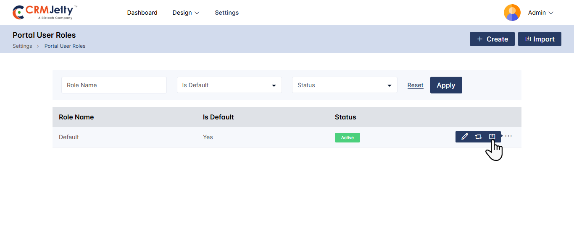The width and height of the screenshot is (574, 251).
Task: Click the Reset filters link
Action: (x=415, y=85)
